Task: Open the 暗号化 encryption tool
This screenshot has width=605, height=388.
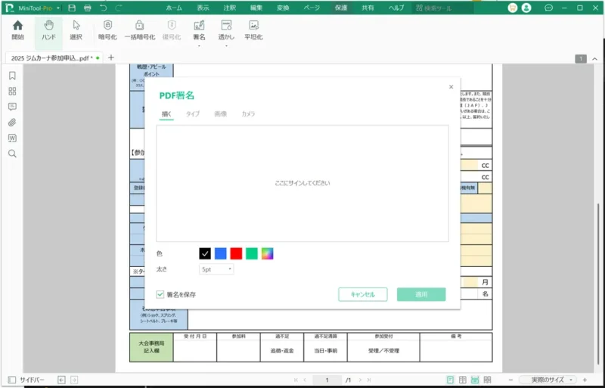Action: [x=107, y=30]
